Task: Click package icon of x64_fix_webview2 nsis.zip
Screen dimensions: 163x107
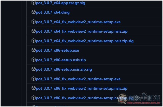Action: click(34, 31)
